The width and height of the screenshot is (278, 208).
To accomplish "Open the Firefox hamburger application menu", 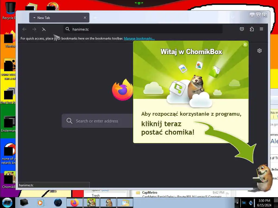I will (261, 29).
